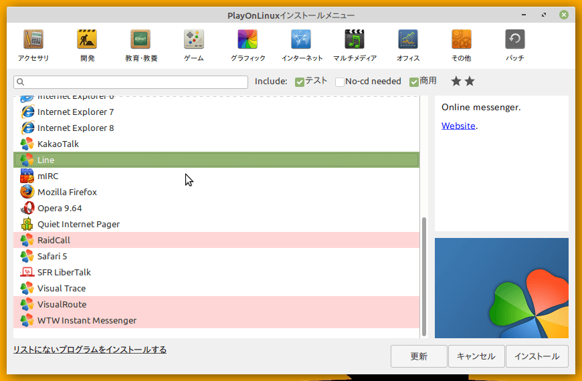The width and height of the screenshot is (582, 381).
Task: Open the 教育・教養 category
Action: click(x=141, y=45)
